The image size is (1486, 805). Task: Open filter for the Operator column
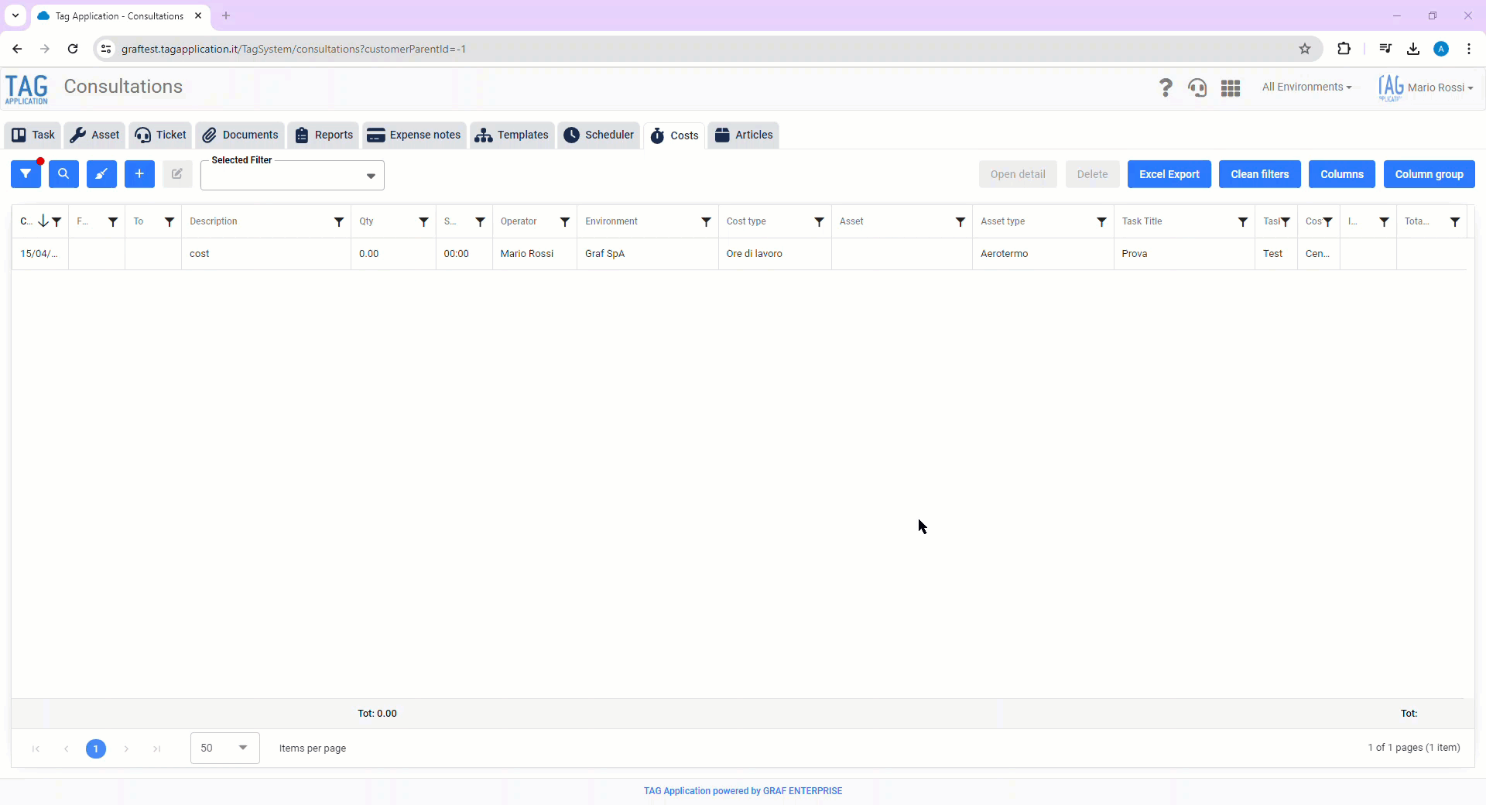[x=565, y=222]
